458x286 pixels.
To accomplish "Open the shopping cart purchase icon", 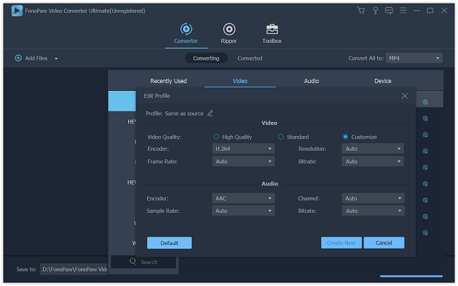I will click(361, 11).
